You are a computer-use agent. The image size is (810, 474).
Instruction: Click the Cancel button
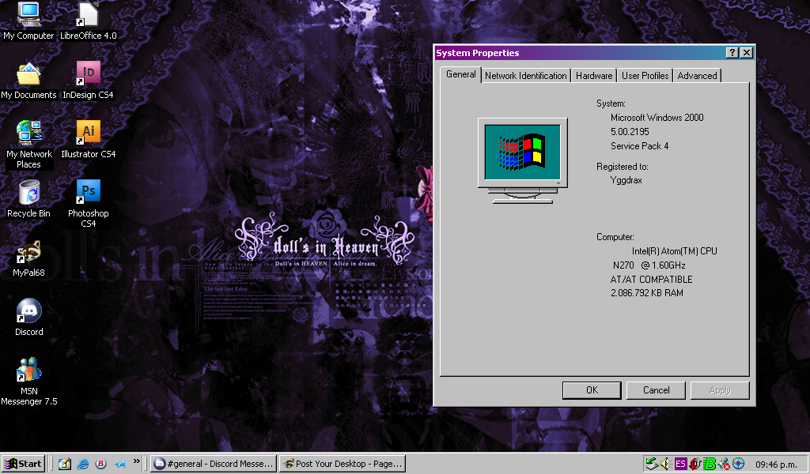(656, 390)
